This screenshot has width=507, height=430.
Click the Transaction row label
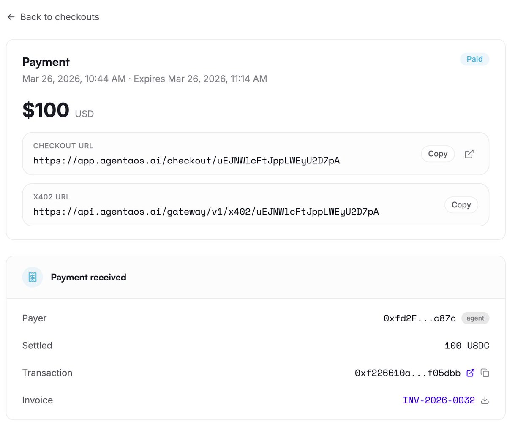(47, 373)
